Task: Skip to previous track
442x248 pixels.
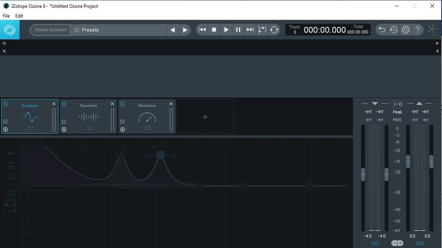Action: tap(202, 30)
